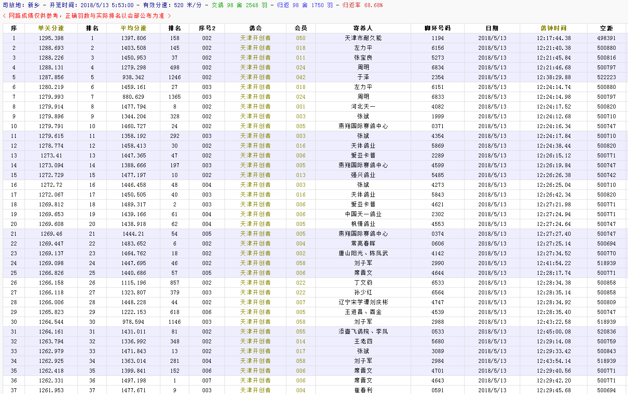The width and height of the screenshot is (628, 394).
Task: Open 天津开创者 link in 崔春利 row
Action: (255, 390)
